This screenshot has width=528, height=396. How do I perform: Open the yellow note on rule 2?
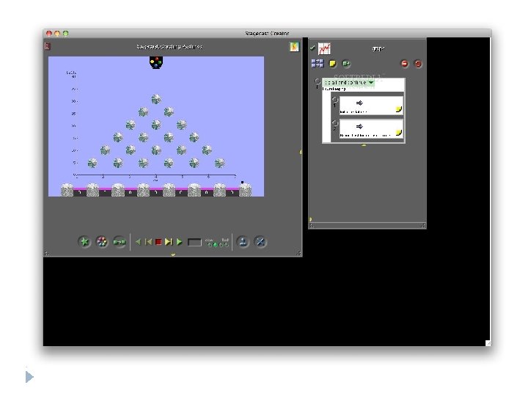[399, 133]
